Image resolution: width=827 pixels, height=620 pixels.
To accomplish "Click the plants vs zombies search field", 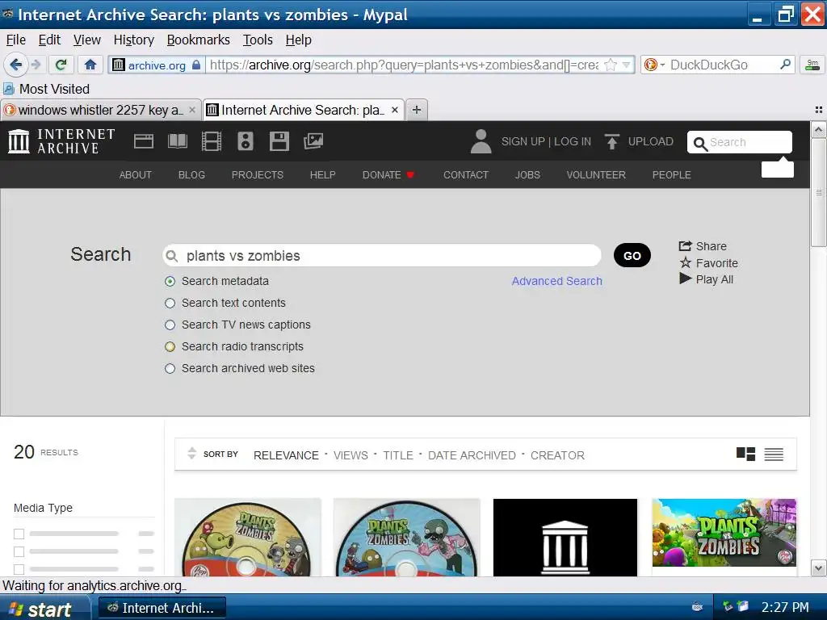I will (x=382, y=256).
